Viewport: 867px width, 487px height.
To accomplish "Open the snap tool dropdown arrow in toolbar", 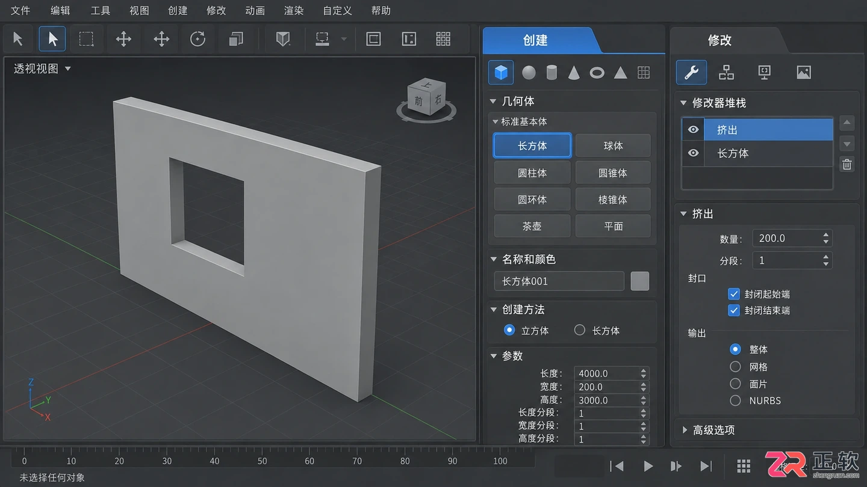I will click(344, 40).
